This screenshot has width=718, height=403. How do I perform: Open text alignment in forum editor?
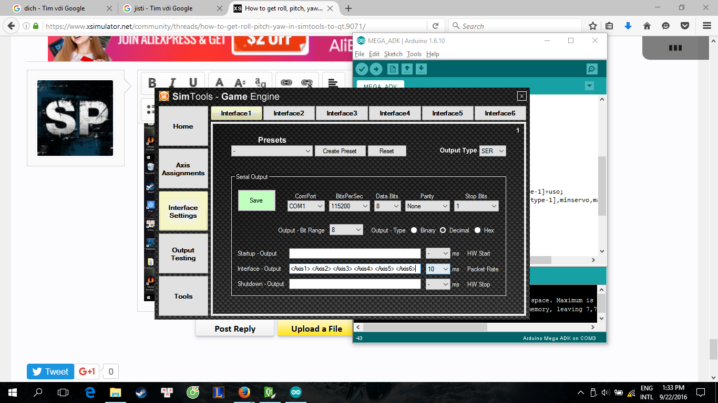coord(333,83)
